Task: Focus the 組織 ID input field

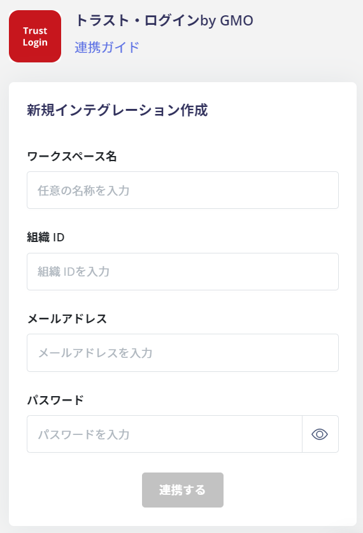Action: coord(183,272)
